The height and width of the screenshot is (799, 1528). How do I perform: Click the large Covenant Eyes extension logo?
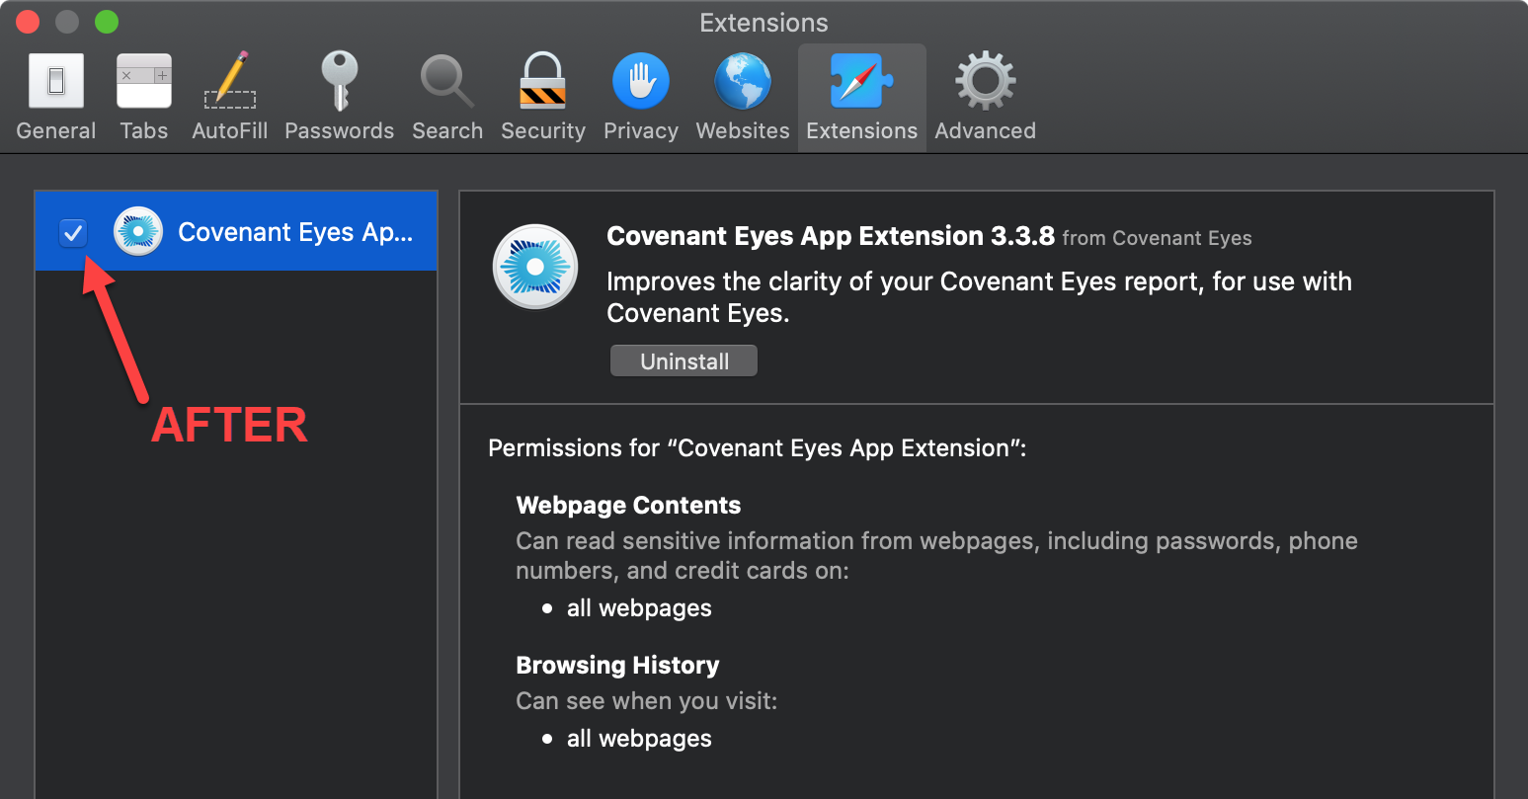535,267
